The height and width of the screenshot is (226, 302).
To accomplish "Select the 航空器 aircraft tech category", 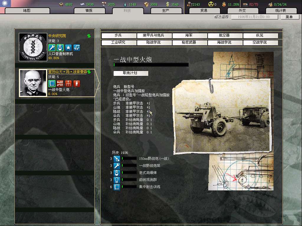I will [225, 35].
